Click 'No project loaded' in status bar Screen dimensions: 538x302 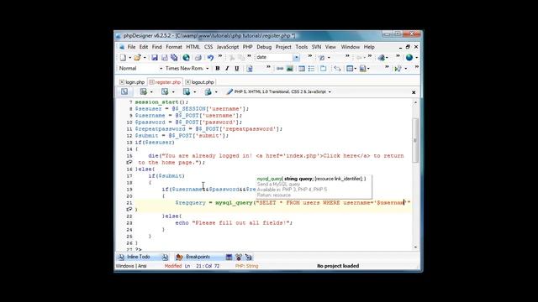338,266
